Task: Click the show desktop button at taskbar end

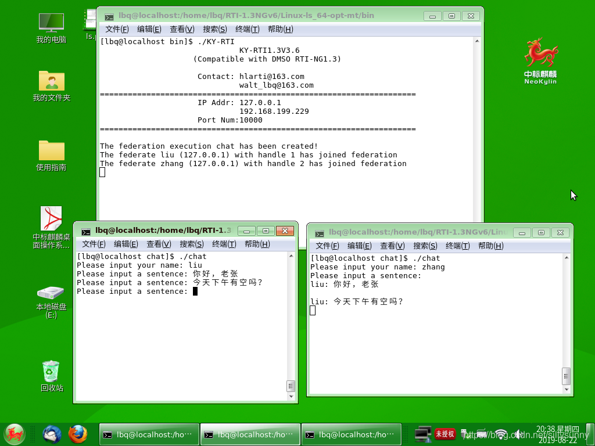Action: [x=590, y=434]
